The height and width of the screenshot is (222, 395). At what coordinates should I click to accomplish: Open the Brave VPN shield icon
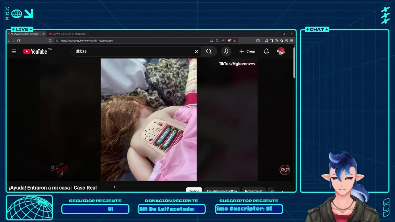click(x=286, y=41)
